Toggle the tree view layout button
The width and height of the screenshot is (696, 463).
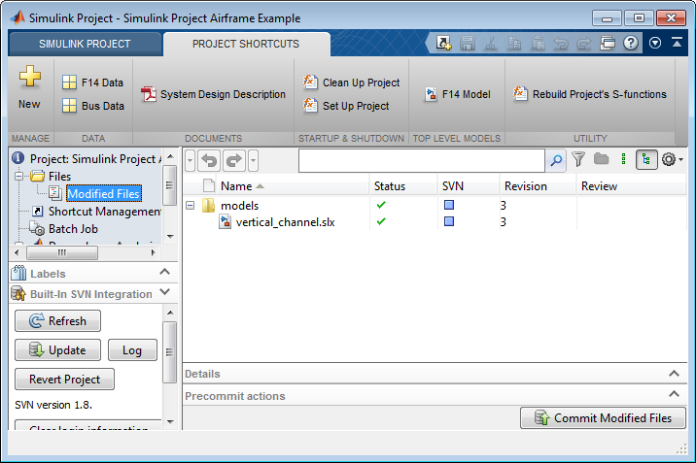pos(646,159)
